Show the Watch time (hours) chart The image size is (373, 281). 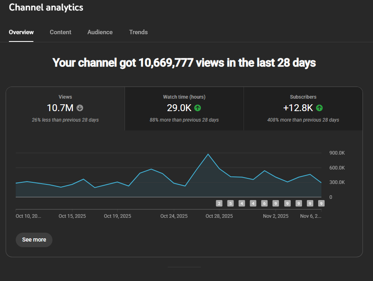coord(184,109)
